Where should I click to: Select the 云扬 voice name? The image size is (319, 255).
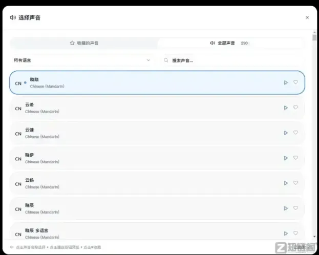(x=29, y=180)
